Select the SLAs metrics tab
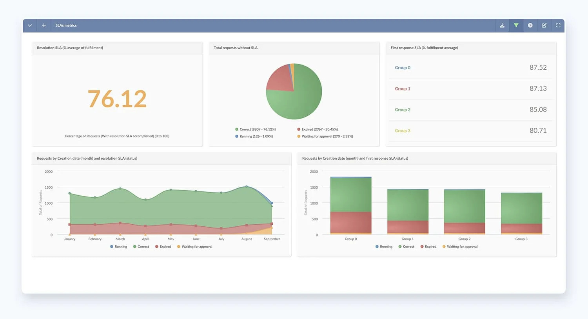Viewport: 588px width, 319px height. point(66,25)
